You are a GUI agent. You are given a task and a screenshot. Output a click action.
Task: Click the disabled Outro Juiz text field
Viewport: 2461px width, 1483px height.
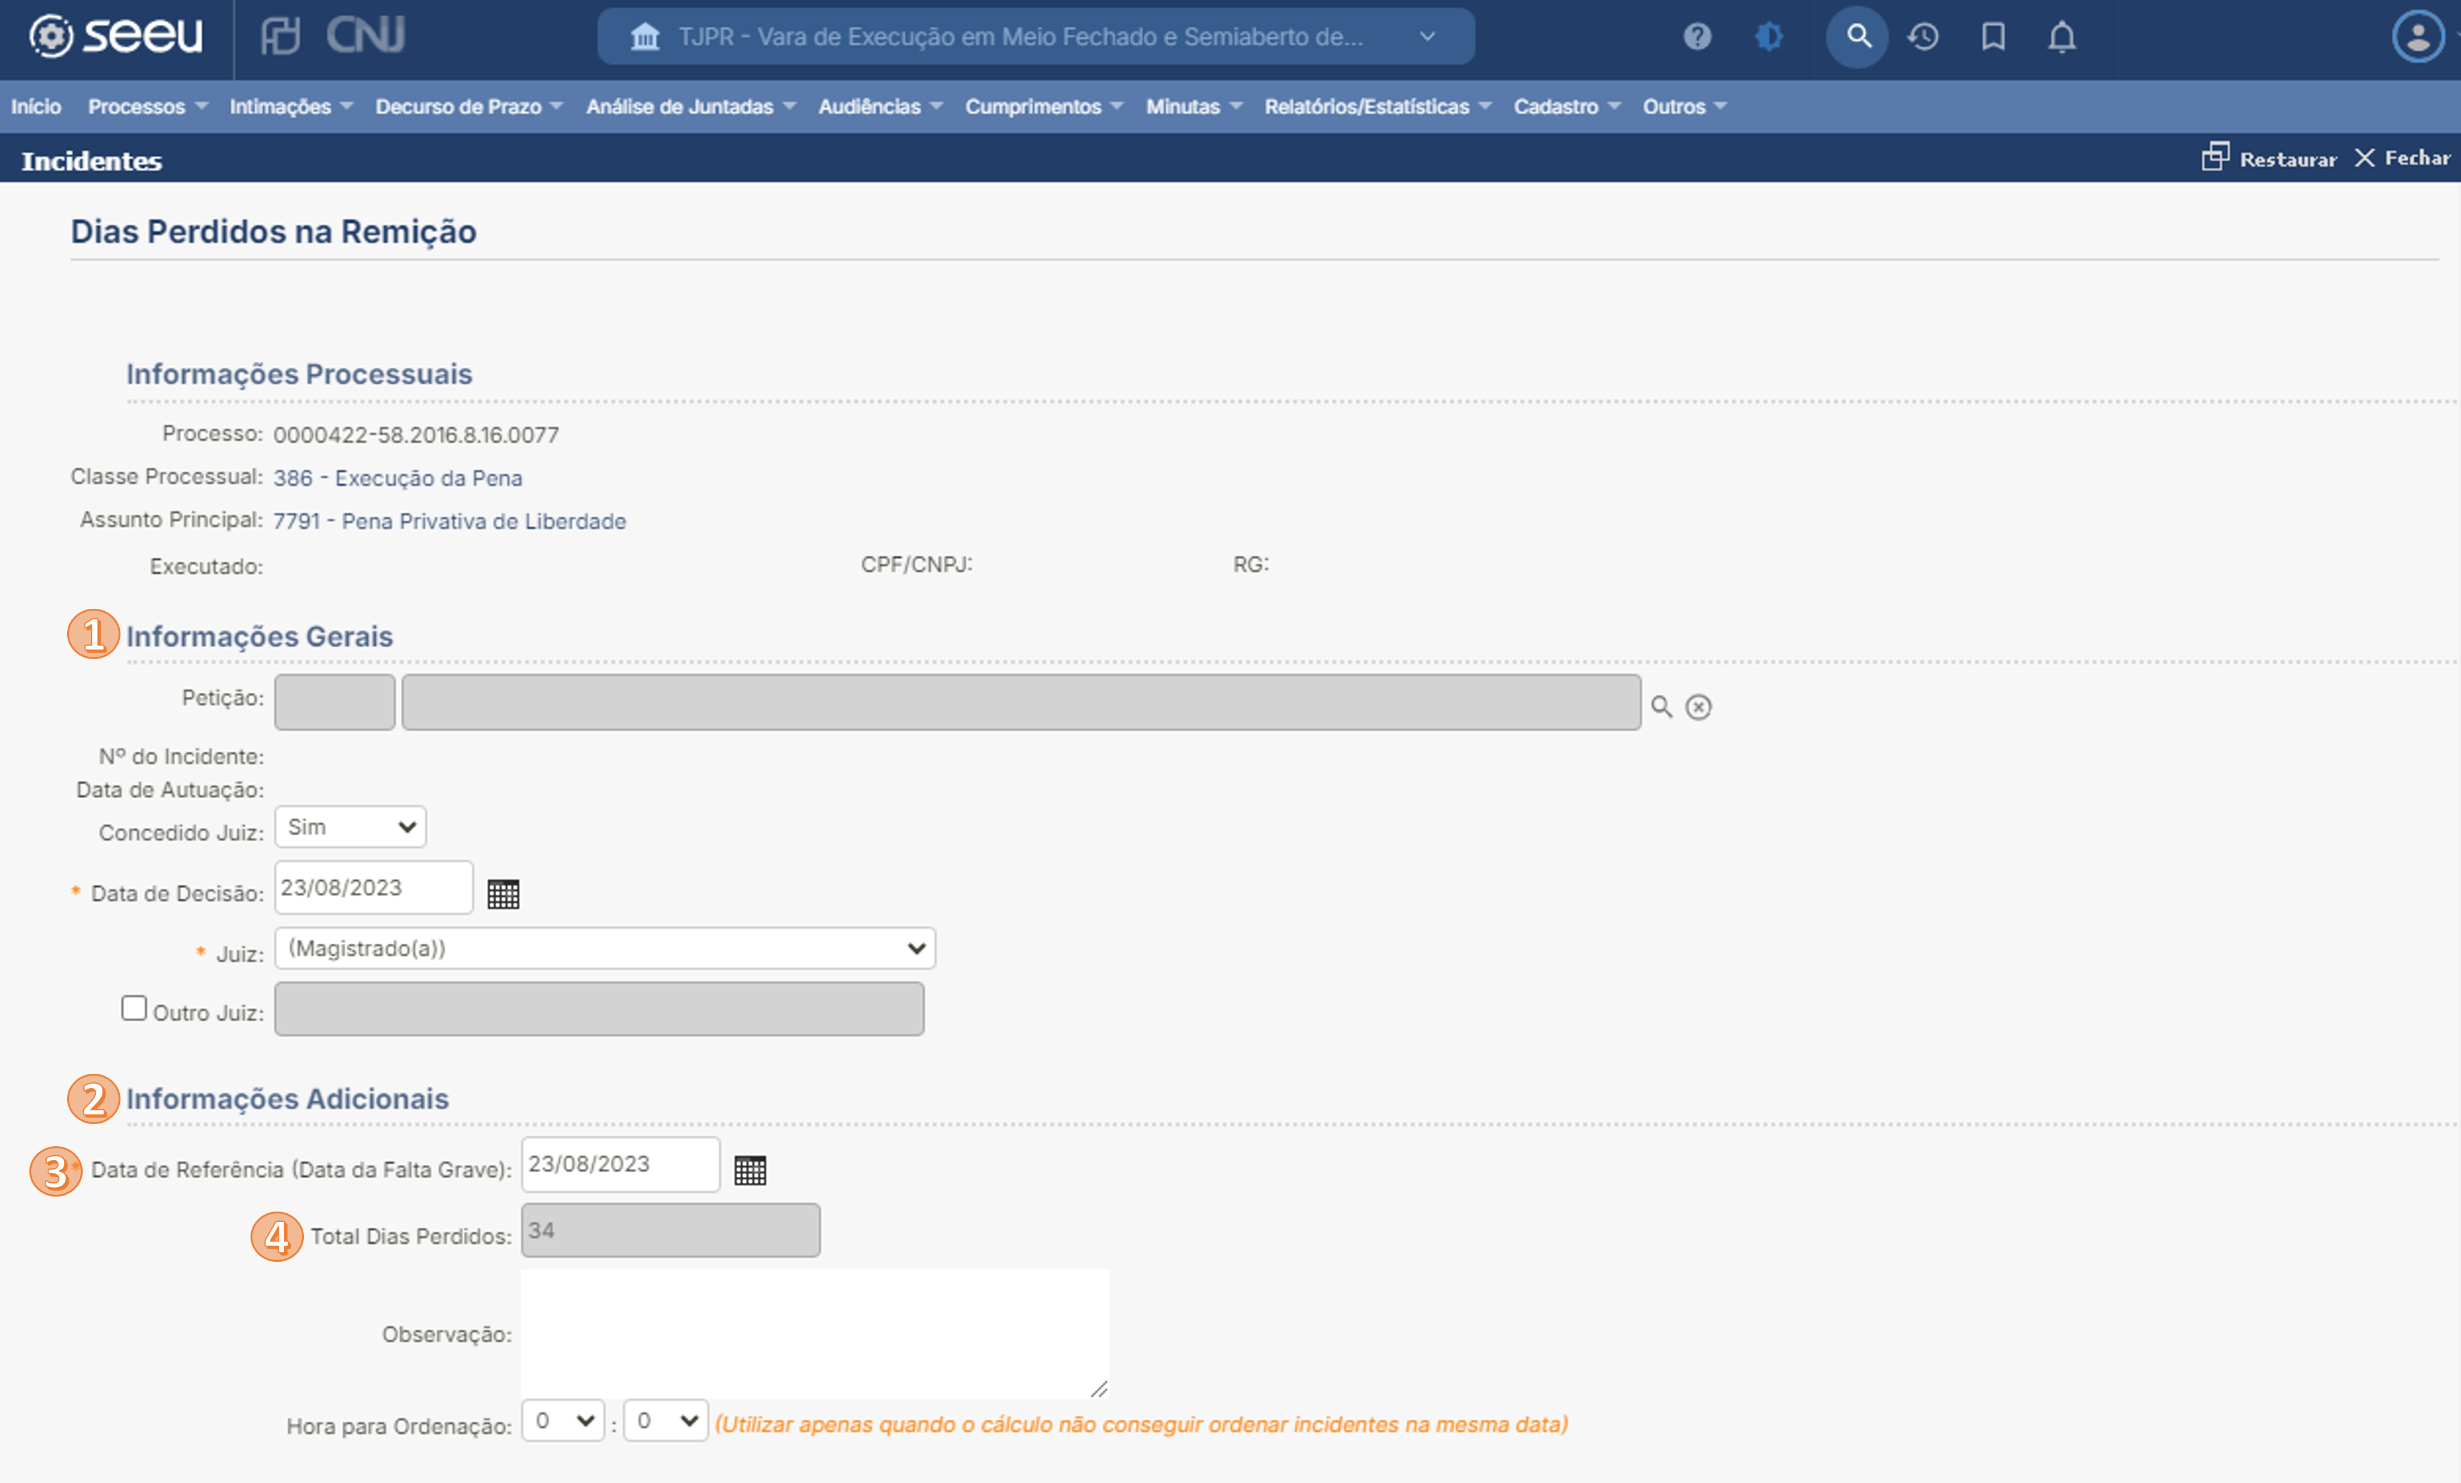(599, 1008)
